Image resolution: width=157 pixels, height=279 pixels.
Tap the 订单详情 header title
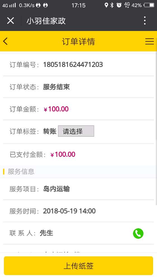pyautogui.click(x=78, y=42)
